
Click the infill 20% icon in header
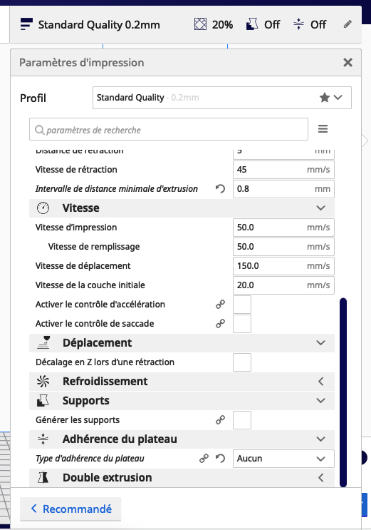pyautogui.click(x=200, y=24)
